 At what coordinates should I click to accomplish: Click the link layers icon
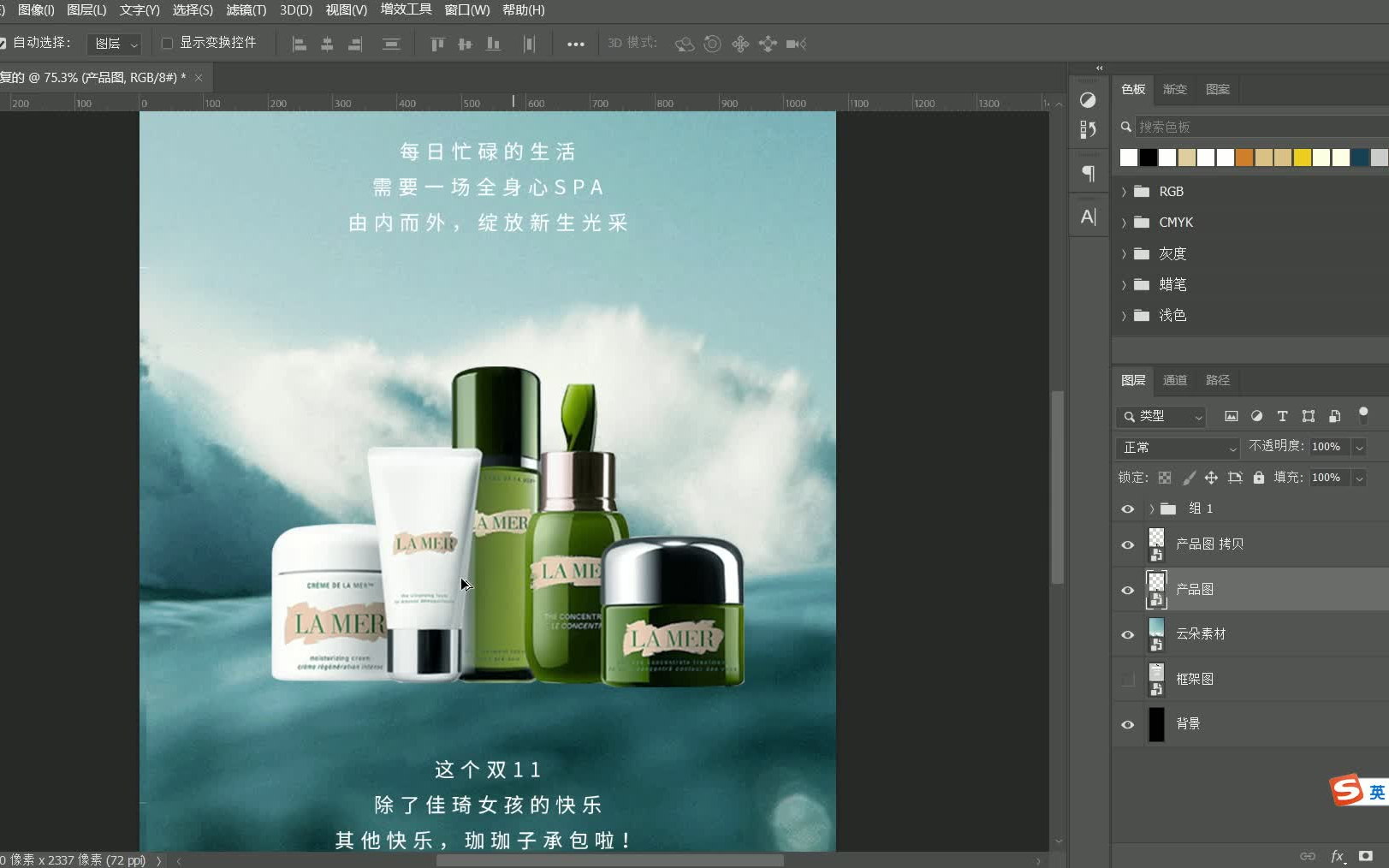pyautogui.click(x=1308, y=856)
